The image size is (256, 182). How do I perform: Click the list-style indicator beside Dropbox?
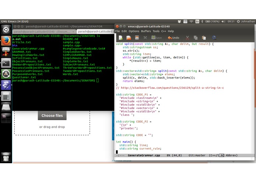185,21
